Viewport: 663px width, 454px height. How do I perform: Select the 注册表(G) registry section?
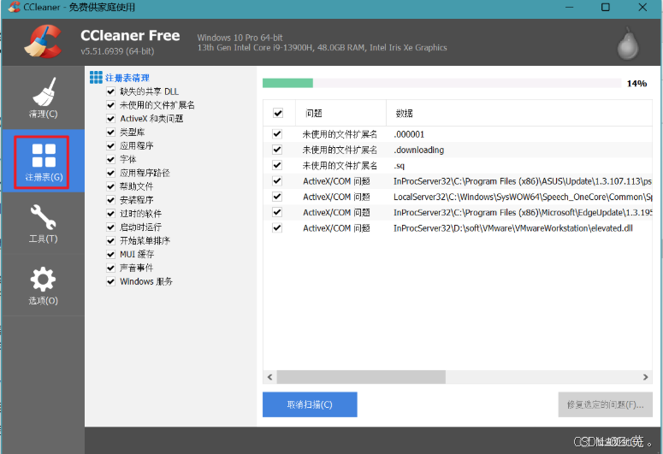tap(41, 162)
